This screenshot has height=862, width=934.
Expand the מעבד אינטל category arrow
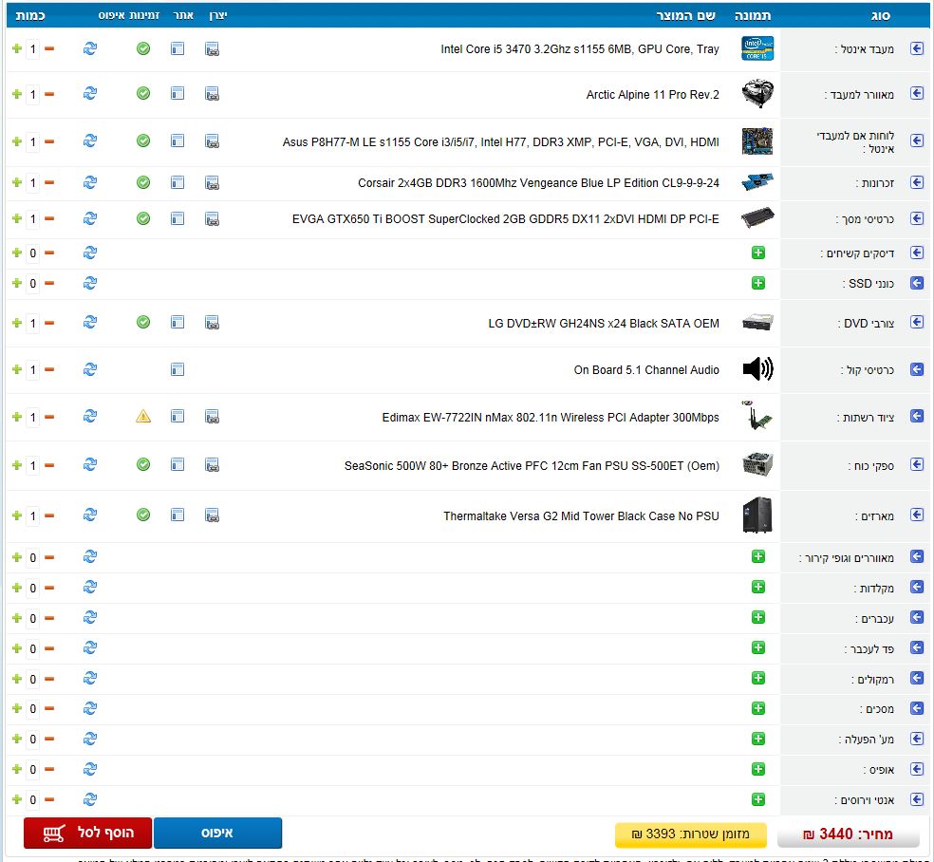tap(917, 48)
